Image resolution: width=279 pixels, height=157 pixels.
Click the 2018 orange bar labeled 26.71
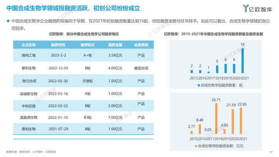point(216,118)
